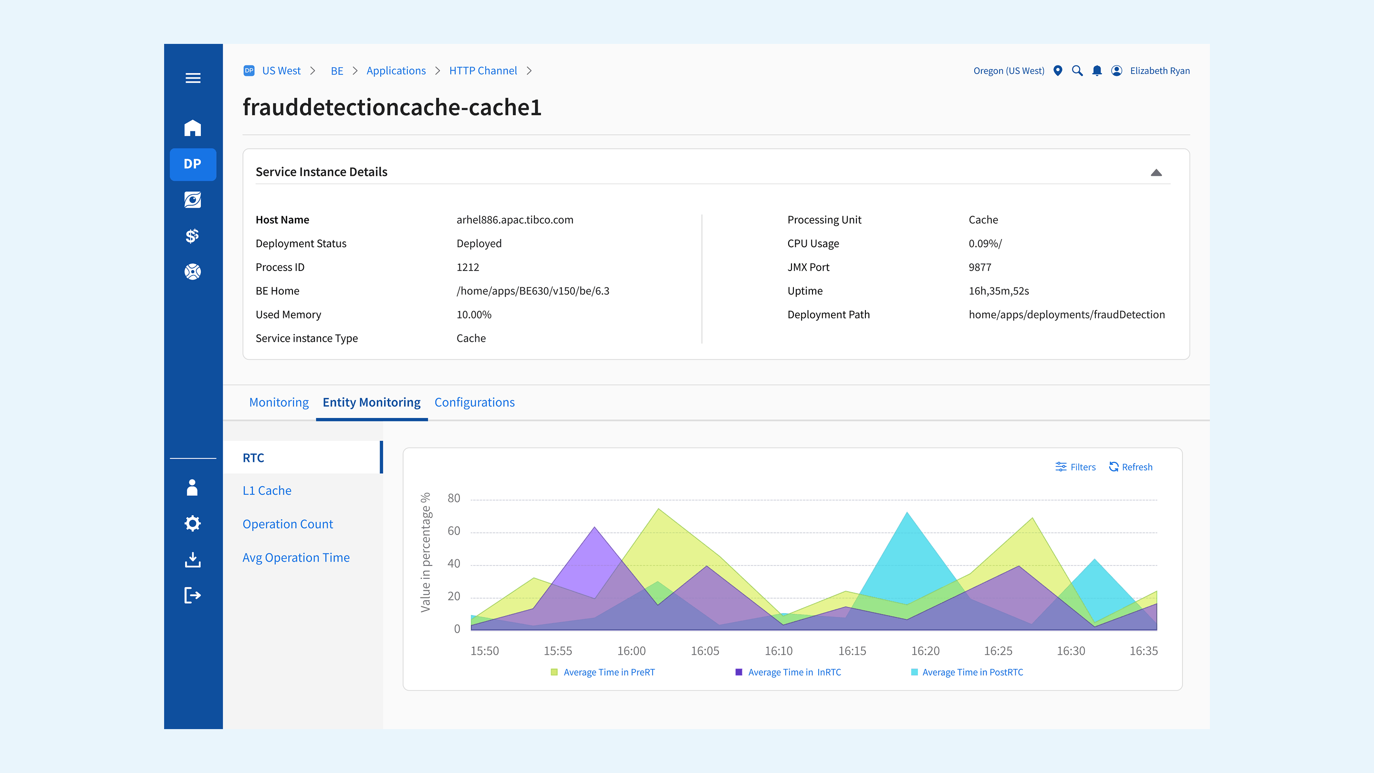This screenshot has height=773, width=1374.
Task: Open the hamburger navigation menu
Action: pos(193,78)
